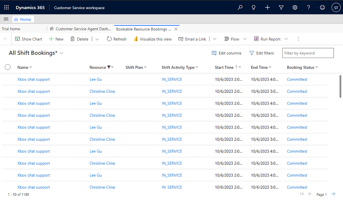Open the Name column header menu
343x200 pixels.
point(24,67)
